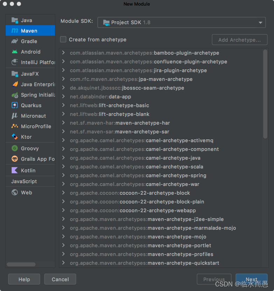Select maven-archetype-sar row

tap(161, 132)
